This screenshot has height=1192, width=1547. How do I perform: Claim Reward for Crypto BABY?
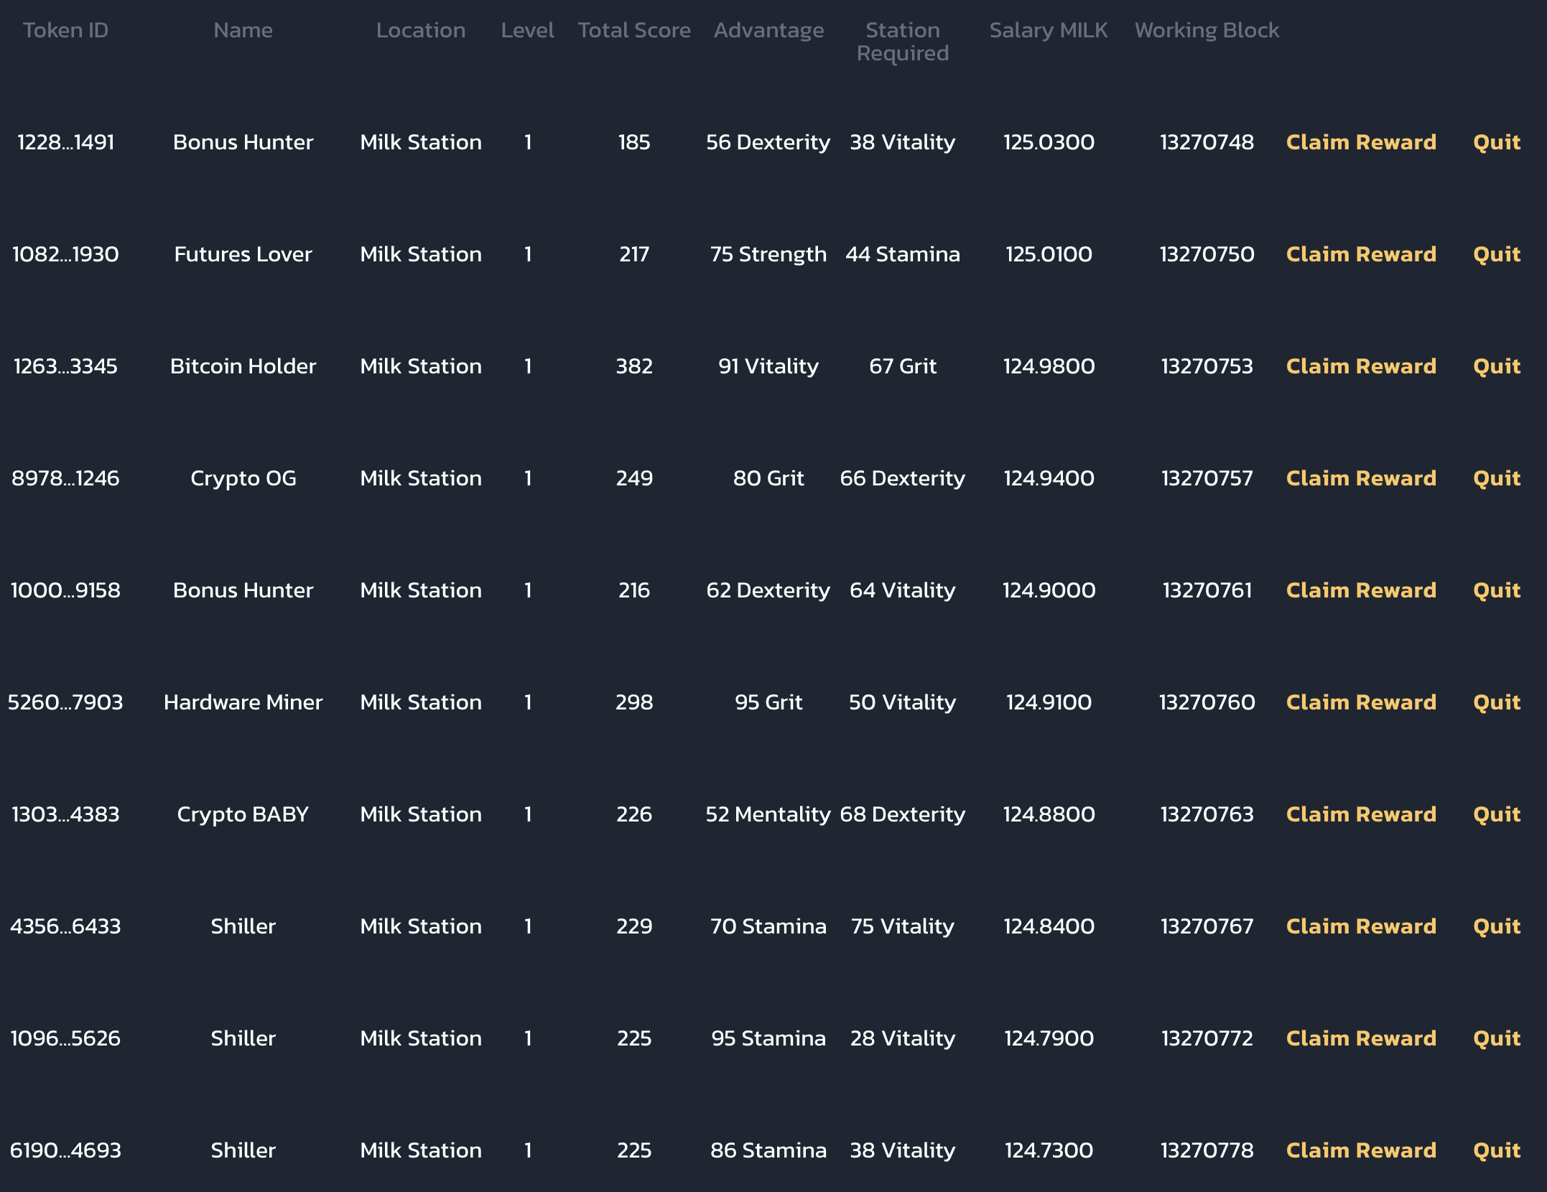coord(1361,814)
